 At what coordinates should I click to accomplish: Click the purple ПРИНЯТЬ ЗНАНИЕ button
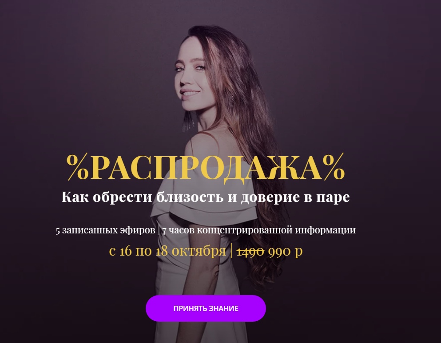(x=206, y=308)
